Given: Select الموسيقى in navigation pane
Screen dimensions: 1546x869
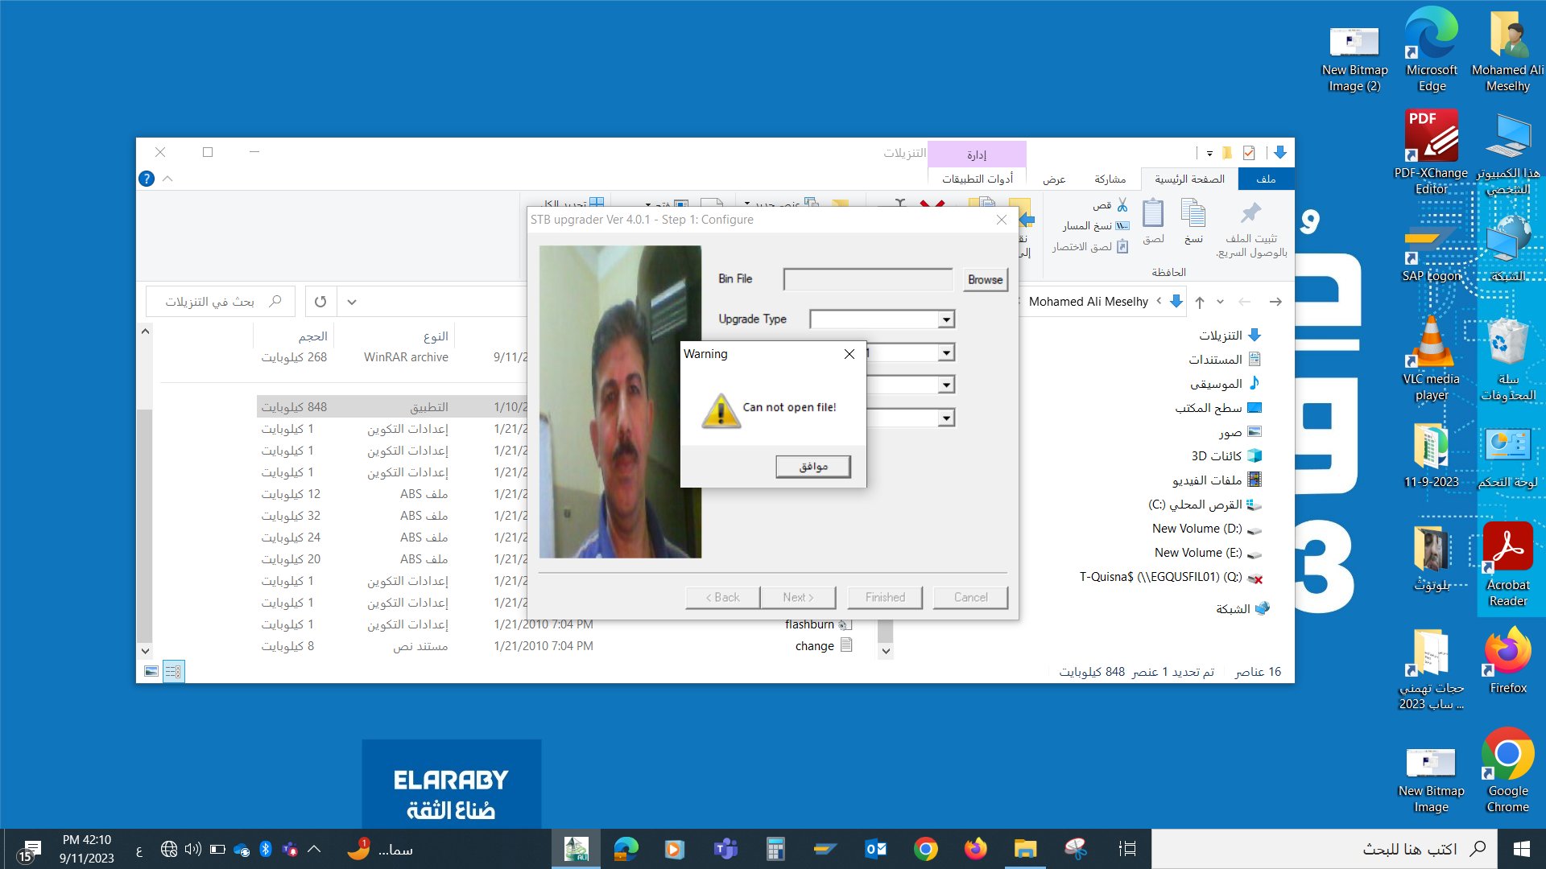Looking at the screenshot, I should click(1225, 384).
